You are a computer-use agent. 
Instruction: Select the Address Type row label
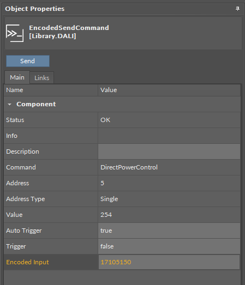click(26, 199)
